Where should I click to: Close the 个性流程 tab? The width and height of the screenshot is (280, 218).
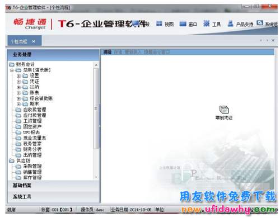34,41
